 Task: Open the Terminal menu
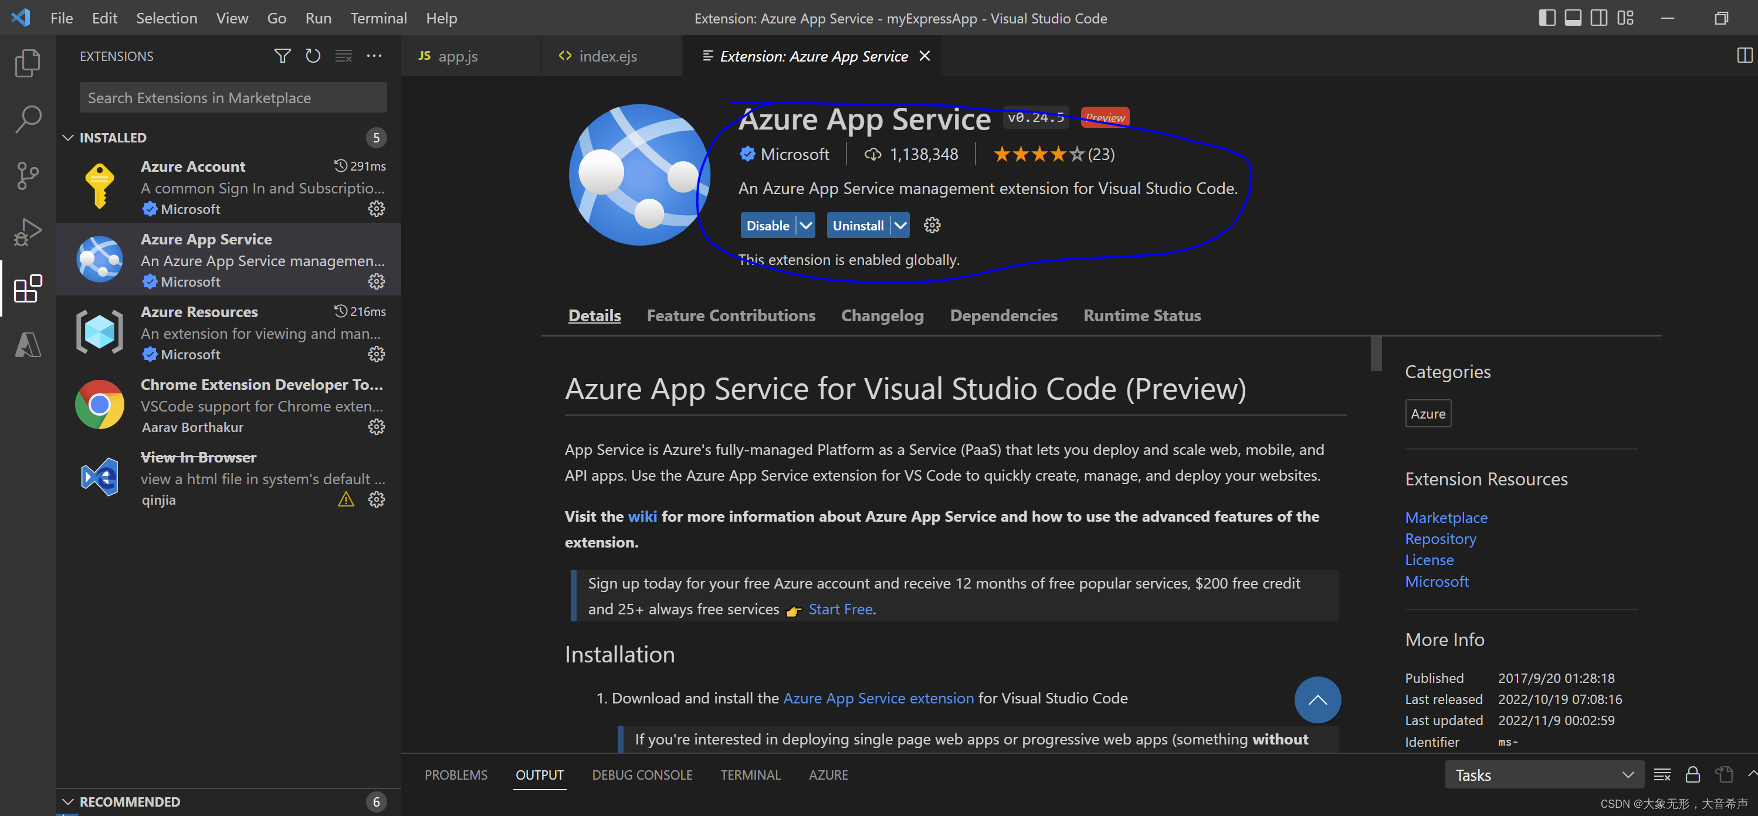pos(378,18)
